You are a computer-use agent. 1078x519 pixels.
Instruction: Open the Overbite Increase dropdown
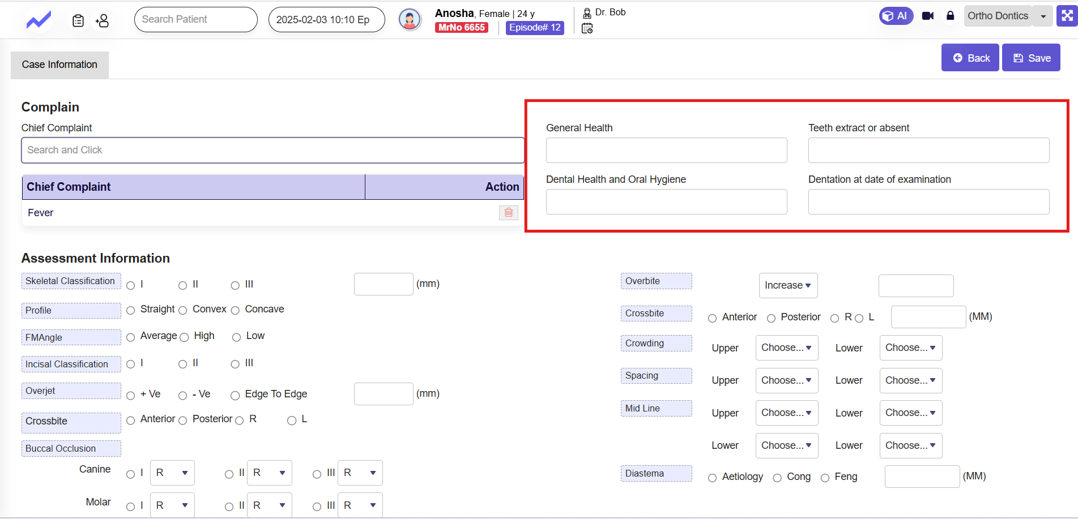(x=787, y=285)
